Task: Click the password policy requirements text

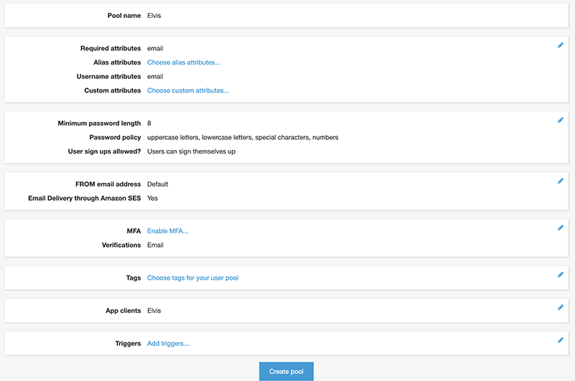Action: point(243,138)
